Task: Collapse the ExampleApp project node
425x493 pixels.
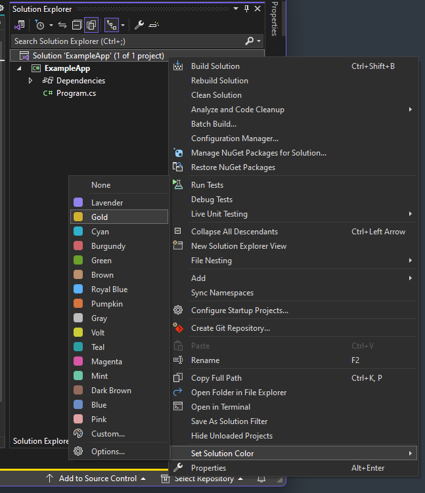Action: tap(19, 68)
